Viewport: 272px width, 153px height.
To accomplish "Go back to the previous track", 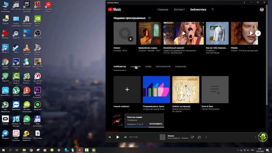I will 110,137.
